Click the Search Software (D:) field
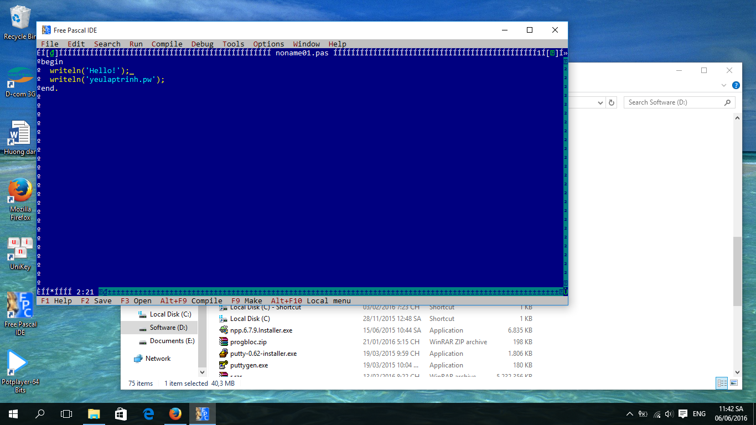 [x=674, y=102]
